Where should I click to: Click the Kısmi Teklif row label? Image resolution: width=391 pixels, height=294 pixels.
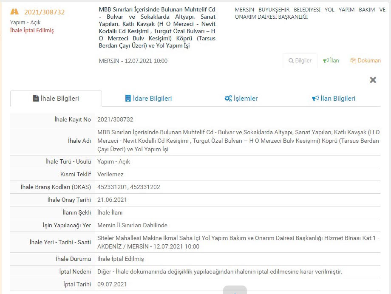[76, 174]
